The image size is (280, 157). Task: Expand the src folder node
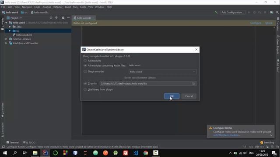[x=10, y=31]
